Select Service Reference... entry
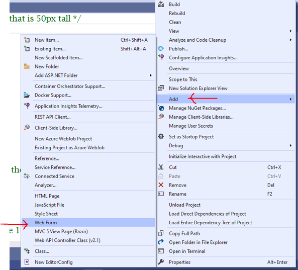Screen dimensions: 298x270 [x=88, y=167]
